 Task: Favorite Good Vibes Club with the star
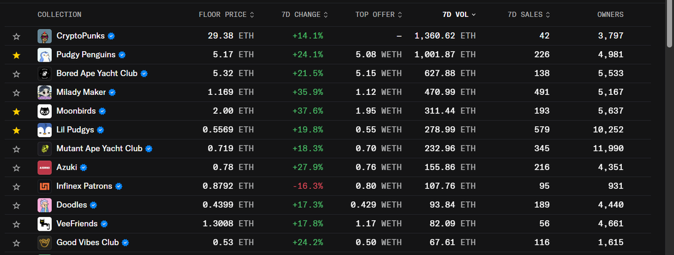coord(16,243)
